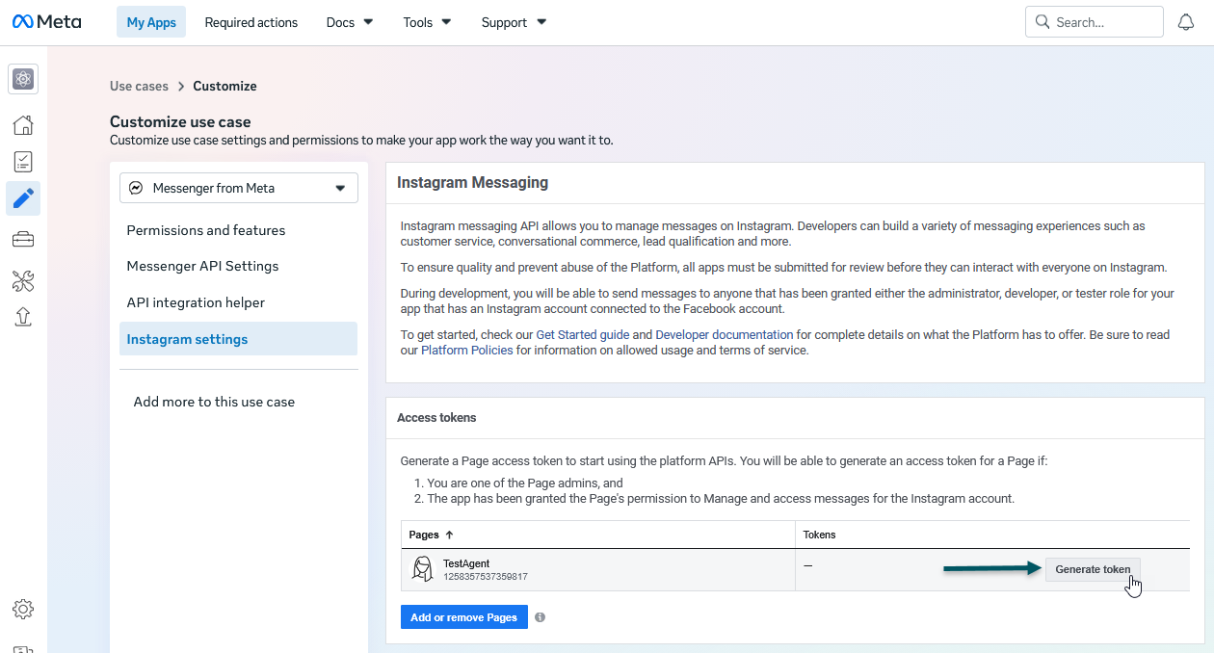Click Add more to this use case
Image resolution: width=1214 pixels, height=653 pixels.
click(214, 402)
